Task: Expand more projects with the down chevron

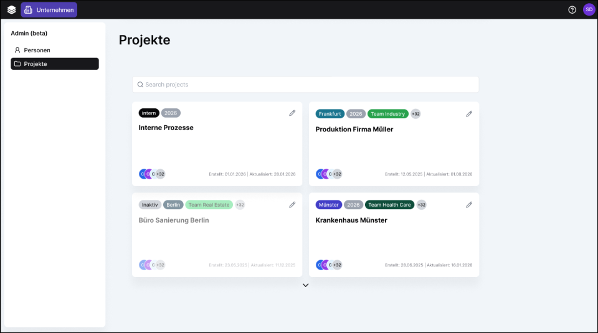Action: tap(305, 285)
